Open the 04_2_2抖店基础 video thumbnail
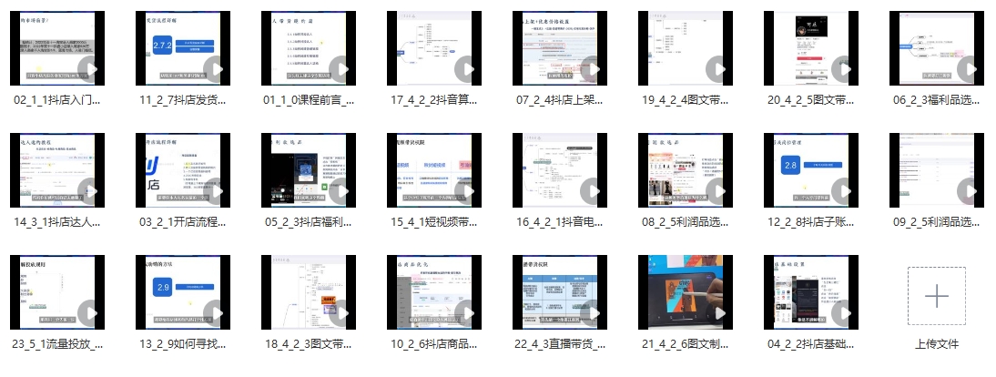Screen dimensions: 996x377 click(x=792, y=291)
